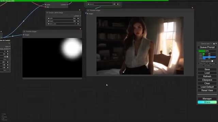The width and height of the screenshot is (218, 122).
Task: Click the reroute dot on the wire before the small Preview Image
Action: (x=13, y=36)
